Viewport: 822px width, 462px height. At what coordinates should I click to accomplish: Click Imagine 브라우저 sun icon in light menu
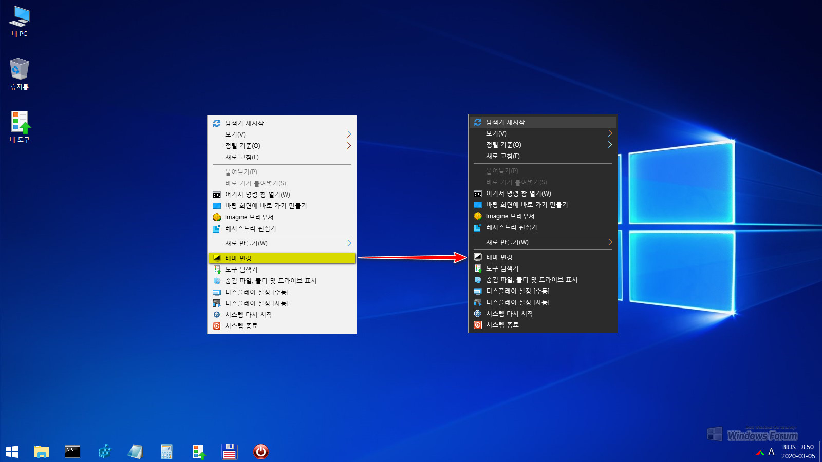click(217, 217)
